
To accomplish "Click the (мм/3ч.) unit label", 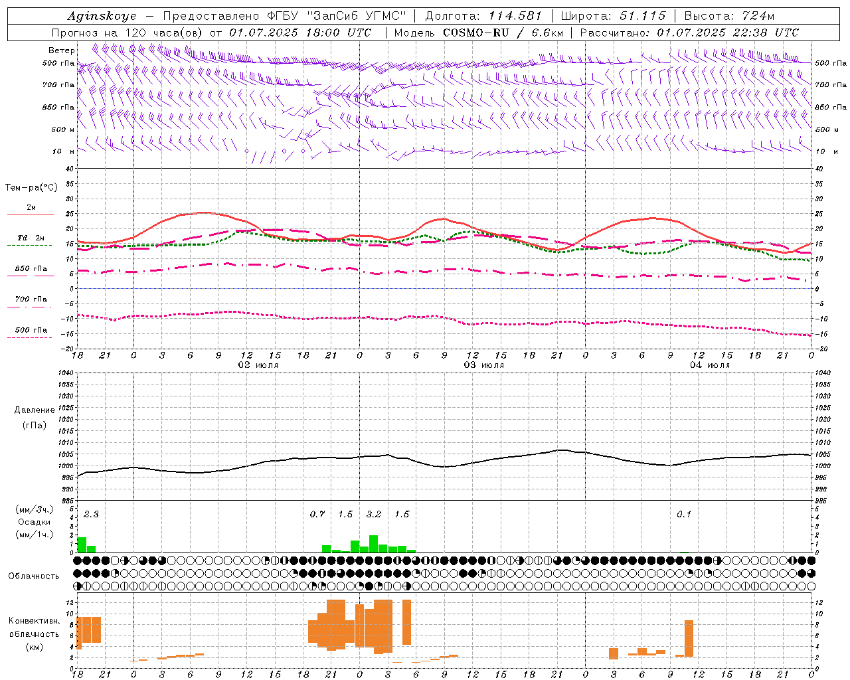I will [x=35, y=509].
